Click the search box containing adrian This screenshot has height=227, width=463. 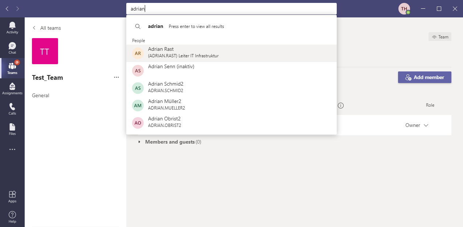click(231, 9)
